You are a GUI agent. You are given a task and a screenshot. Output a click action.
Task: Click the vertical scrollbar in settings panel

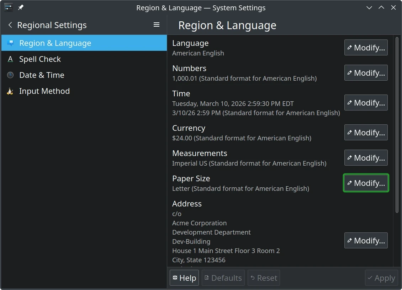[397, 124]
